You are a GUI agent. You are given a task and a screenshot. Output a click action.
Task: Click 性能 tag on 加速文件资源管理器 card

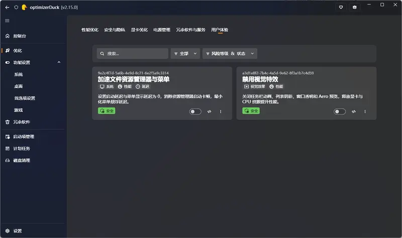pyautogui.click(x=125, y=86)
